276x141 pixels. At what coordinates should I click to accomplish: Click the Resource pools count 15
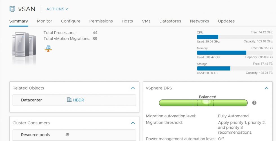[x=67, y=135]
